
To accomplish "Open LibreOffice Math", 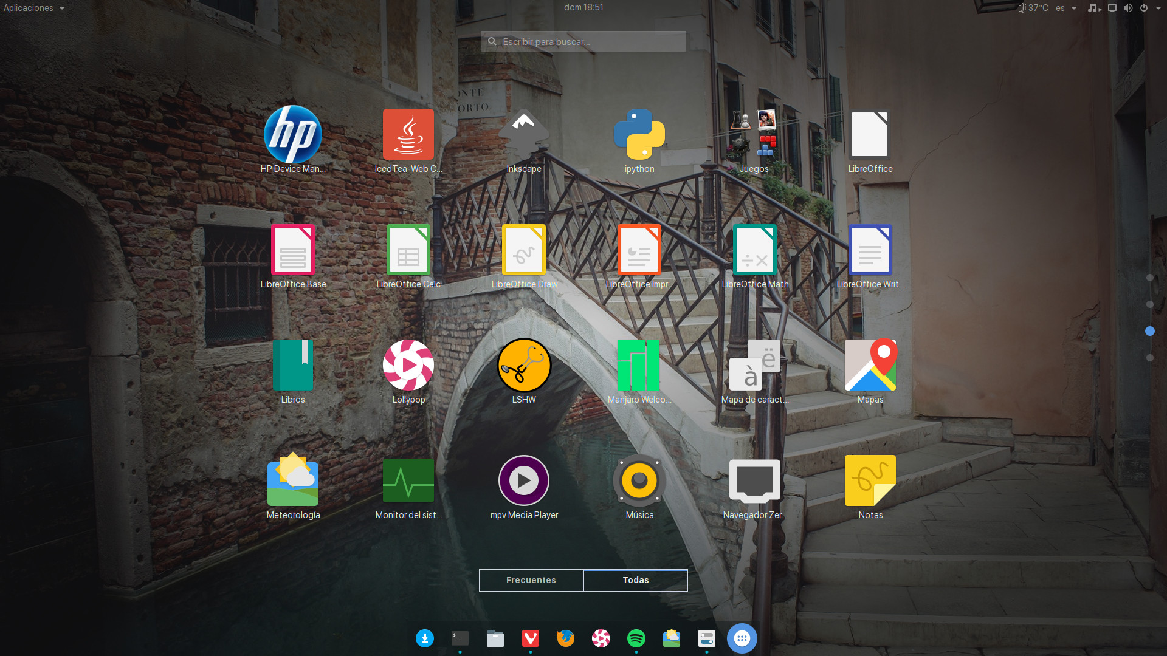I will coord(754,250).
